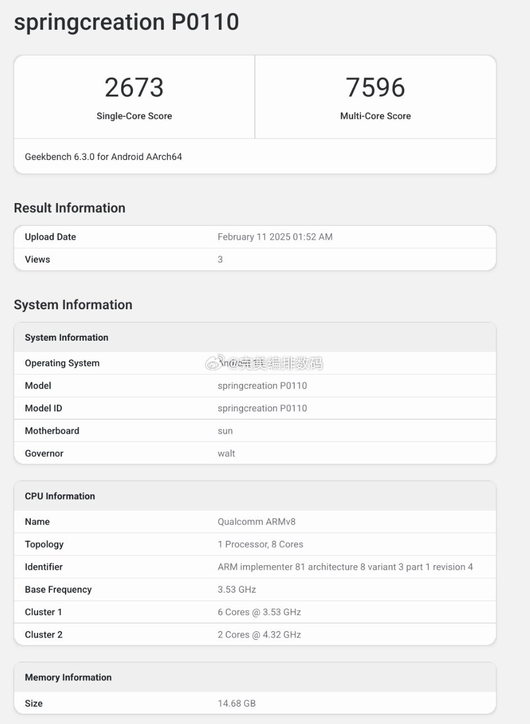The height and width of the screenshot is (724, 530).
Task: Select the Model value springcreation P0110
Action: click(262, 386)
